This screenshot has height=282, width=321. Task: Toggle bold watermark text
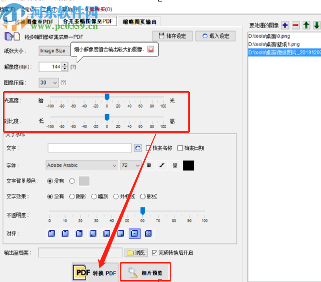(x=149, y=165)
